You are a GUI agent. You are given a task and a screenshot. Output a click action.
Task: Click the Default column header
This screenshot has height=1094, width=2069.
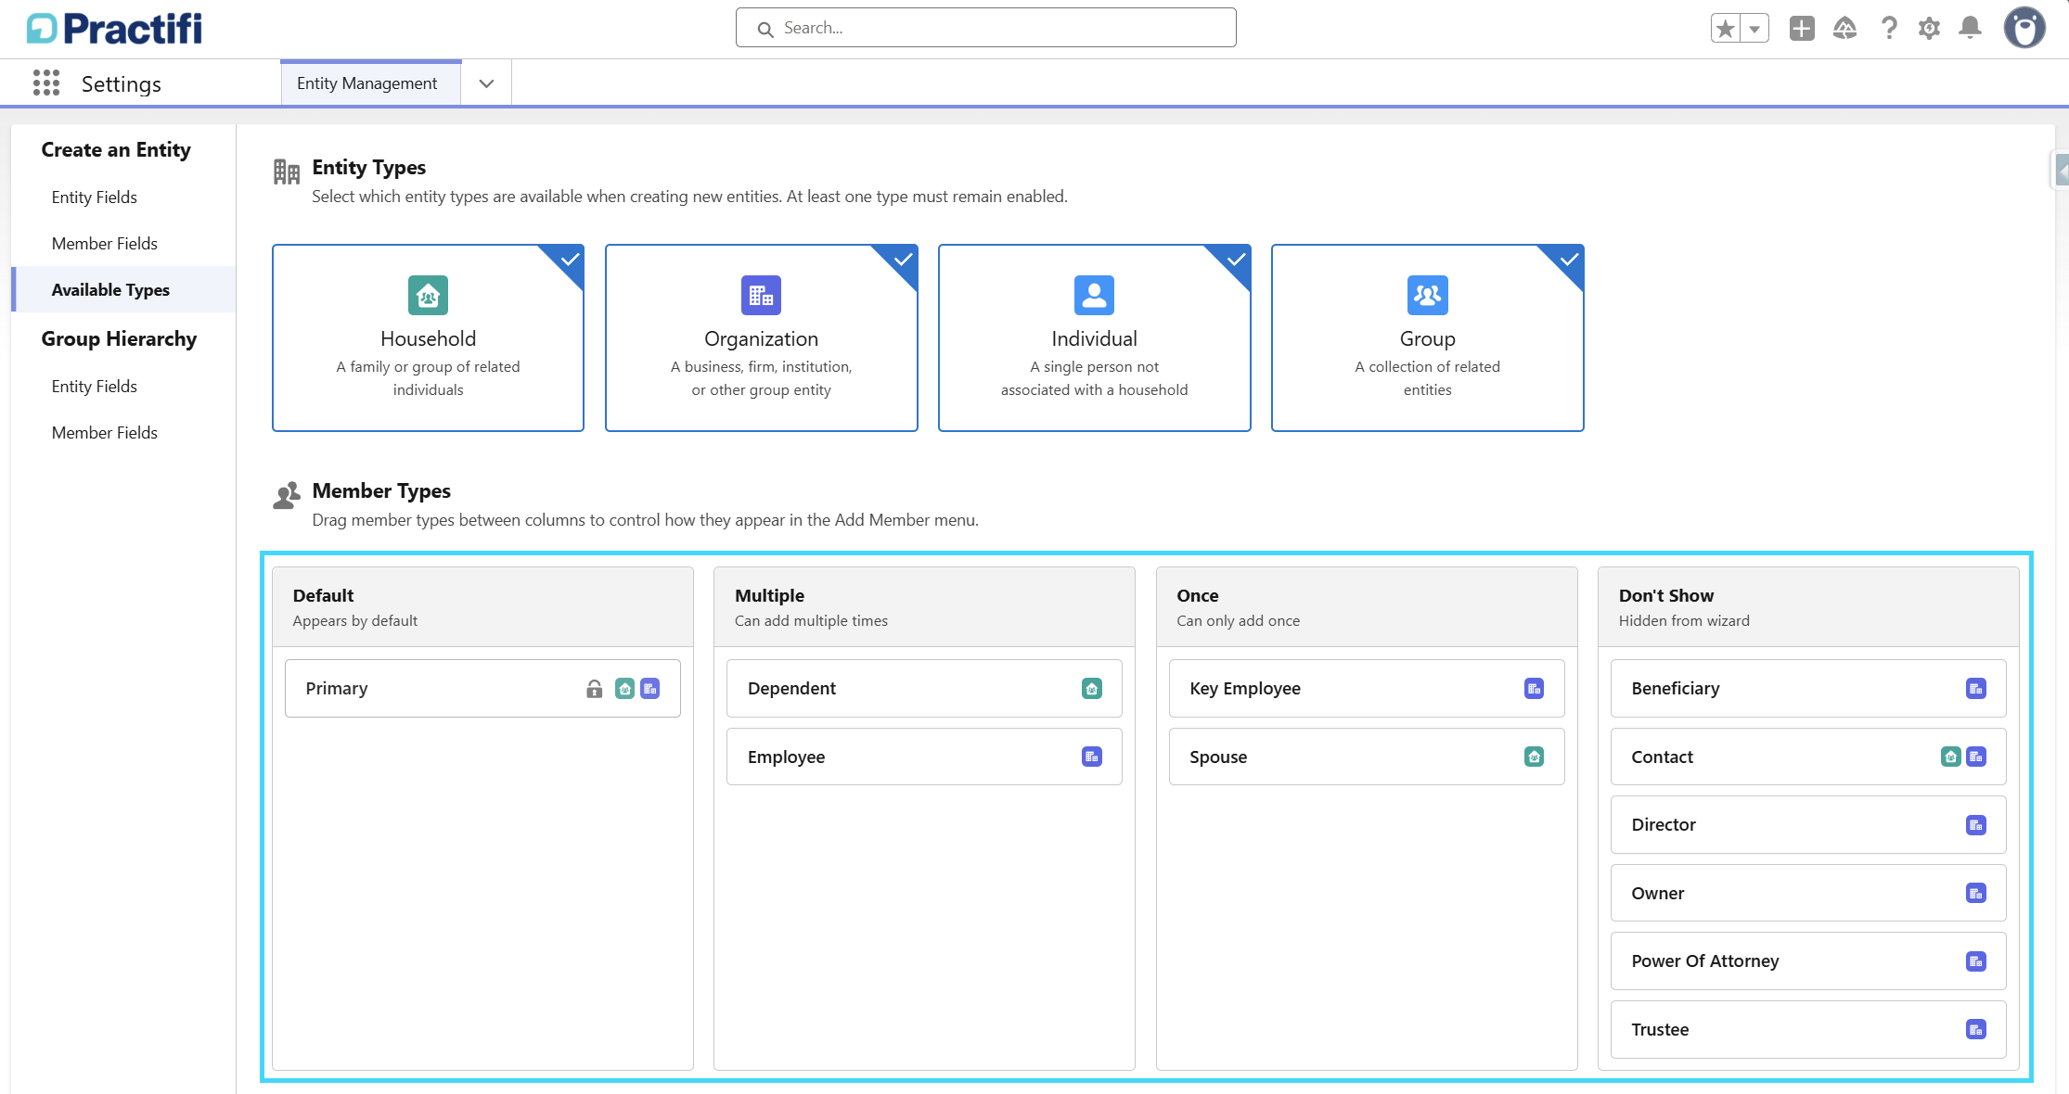point(482,607)
